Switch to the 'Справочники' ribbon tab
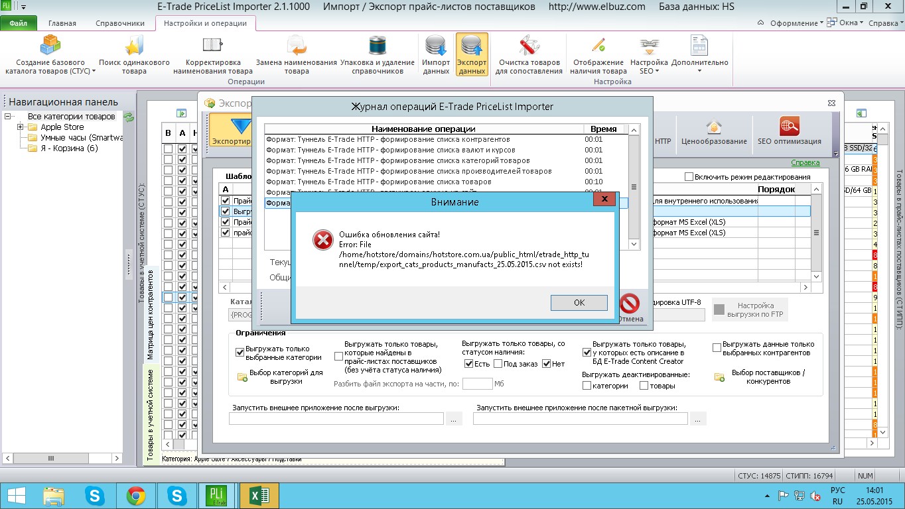Image resolution: width=905 pixels, height=509 pixels. coord(120,23)
